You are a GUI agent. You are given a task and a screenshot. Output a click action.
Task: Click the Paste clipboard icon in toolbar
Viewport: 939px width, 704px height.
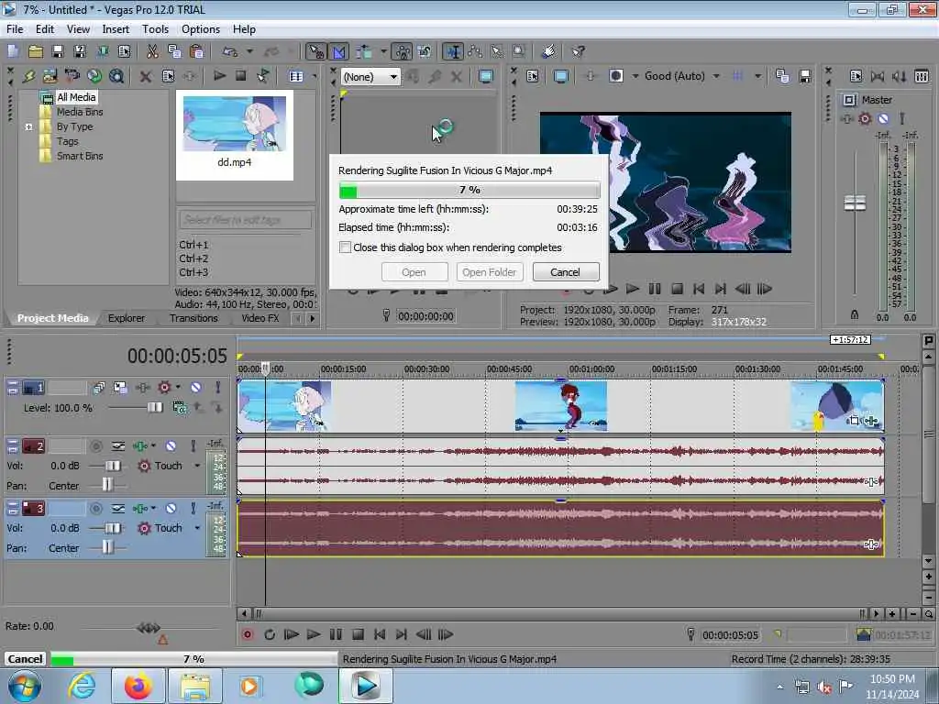tap(196, 51)
